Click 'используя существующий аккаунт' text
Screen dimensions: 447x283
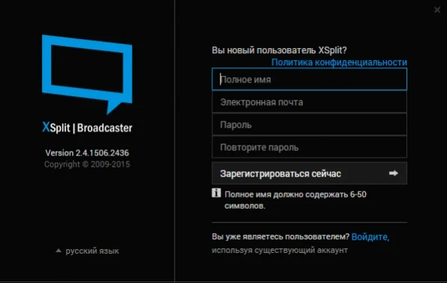tap(280, 250)
